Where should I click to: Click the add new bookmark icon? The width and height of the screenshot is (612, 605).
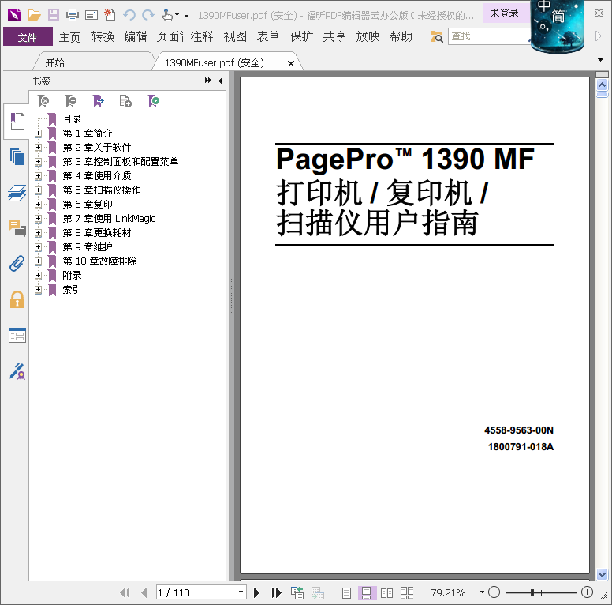click(x=71, y=101)
